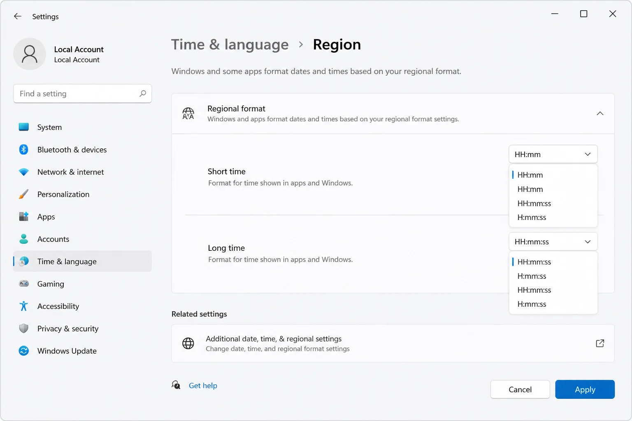Click the Privacy & security shield icon
Screen dimensions: 632x421
(24, 328)
